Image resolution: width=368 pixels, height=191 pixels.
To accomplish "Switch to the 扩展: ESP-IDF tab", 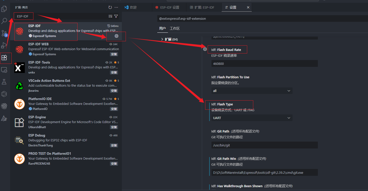I will (204, 7).
